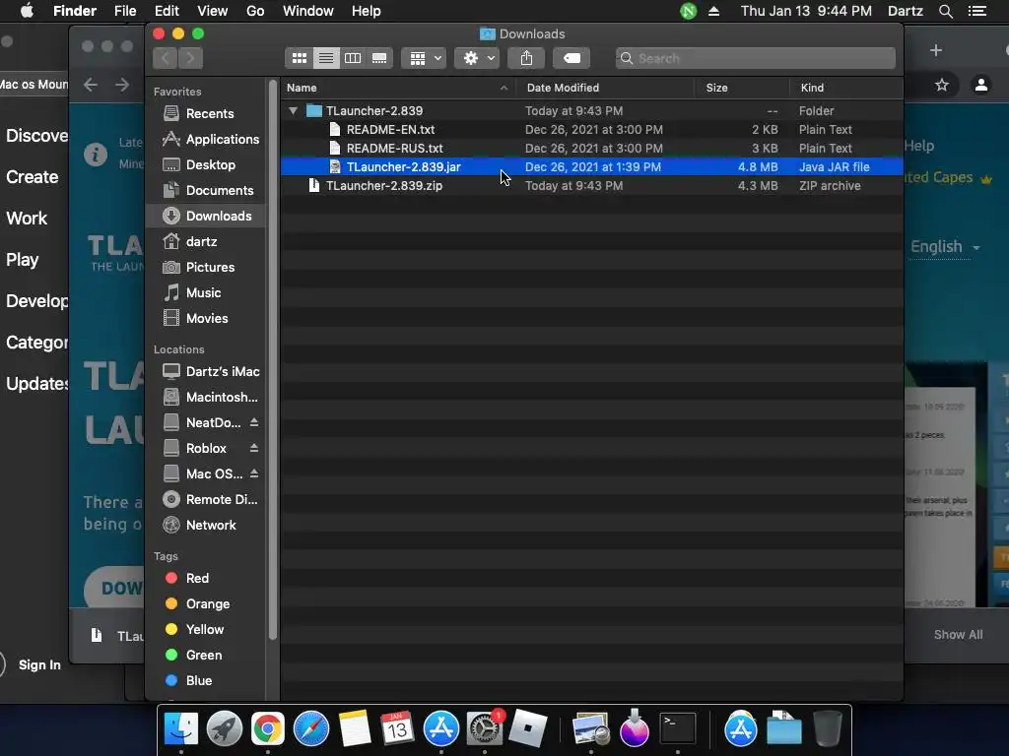1009x756 pixels.
Task: Eject the Mac OS... volume
Action: point(254,473)
